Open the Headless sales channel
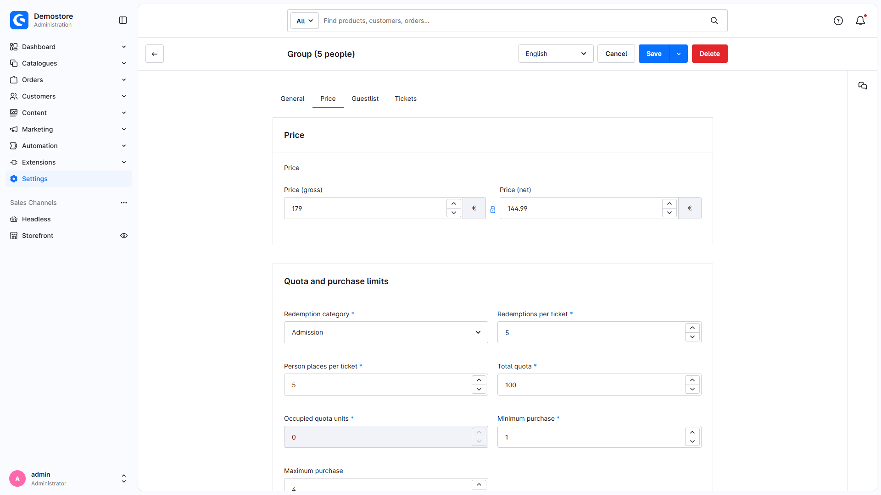Screen dimensions: 881x495 (x=69, y=219)
